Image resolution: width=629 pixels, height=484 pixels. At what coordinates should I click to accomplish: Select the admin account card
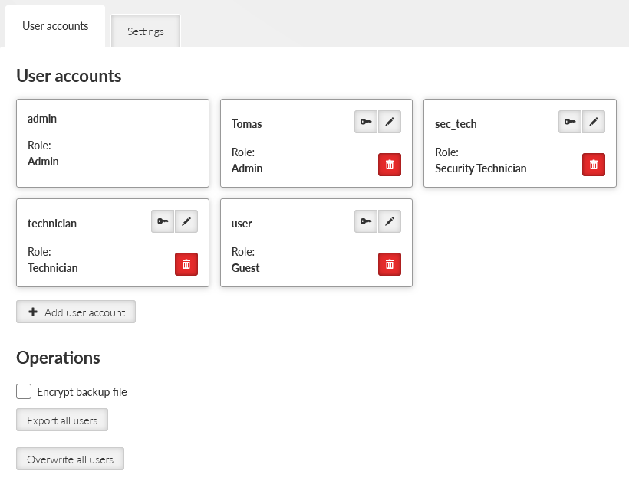(x=113, y=143)
